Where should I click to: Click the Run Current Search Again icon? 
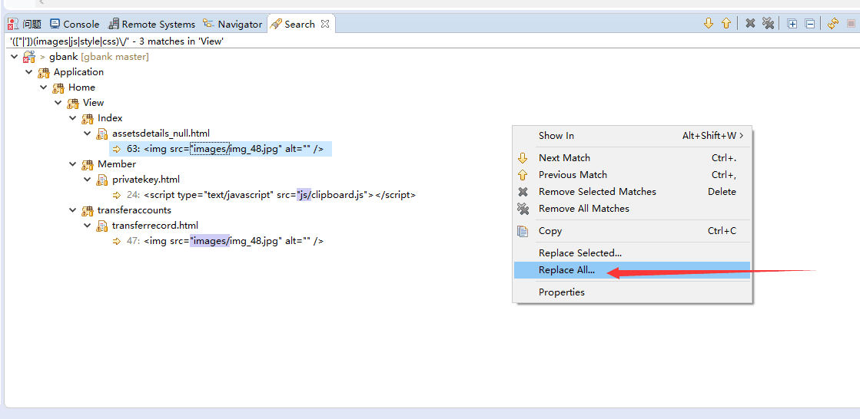point(833,24)
